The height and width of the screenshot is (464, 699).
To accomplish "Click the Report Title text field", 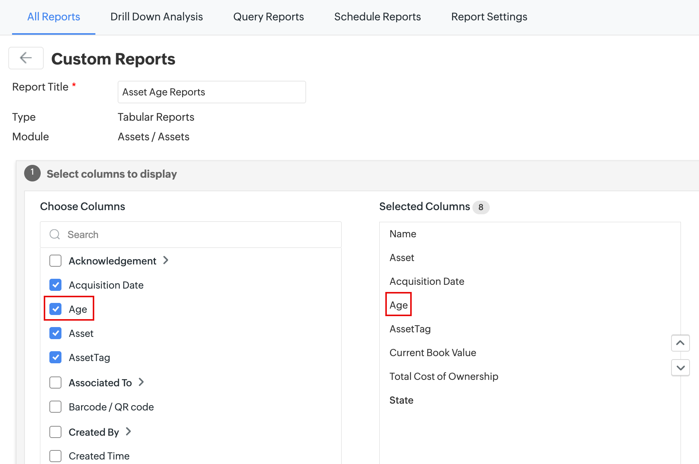I will pos(212,92).
